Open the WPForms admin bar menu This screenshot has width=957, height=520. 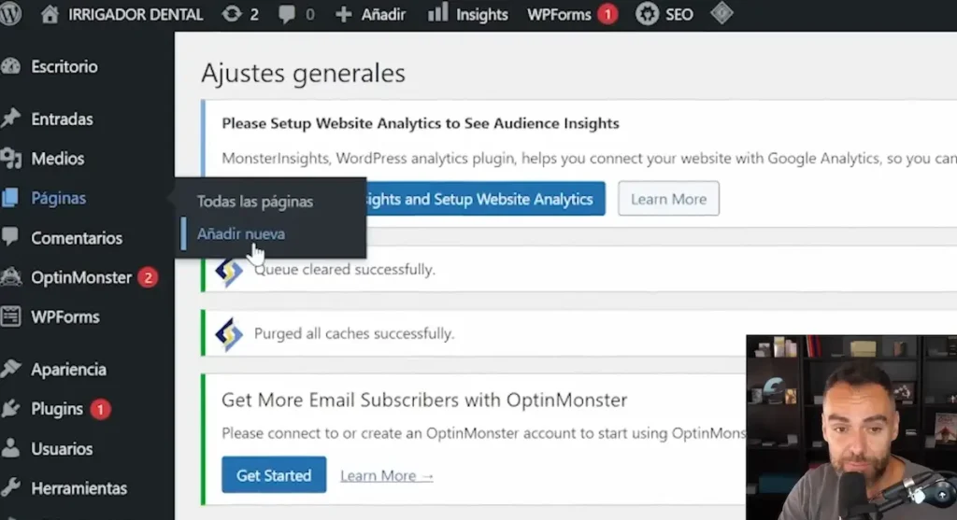(x=572, y=14)
